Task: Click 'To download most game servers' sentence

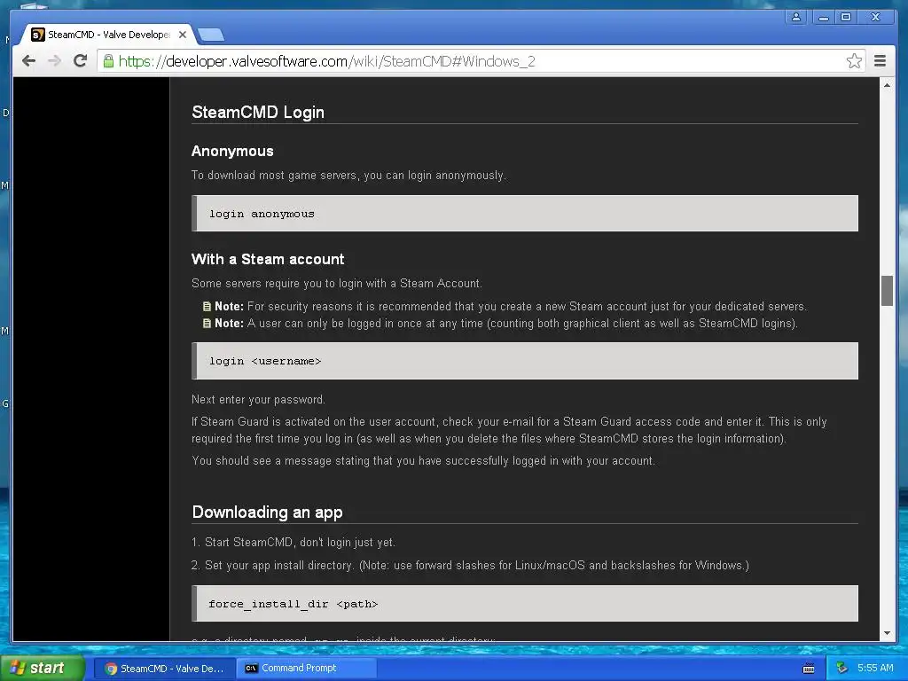Action: click(x=348, y=176)
